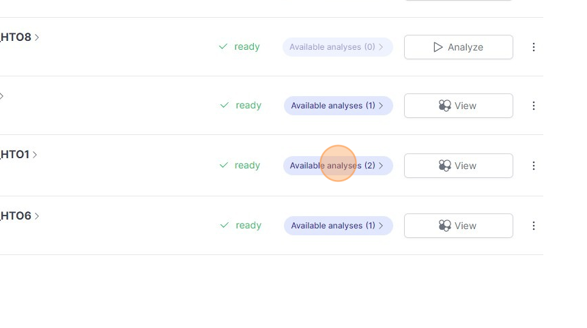Click ready status in row between HTO8 and HTO1
Screen dimensions: 587x328
pos(248,106)
